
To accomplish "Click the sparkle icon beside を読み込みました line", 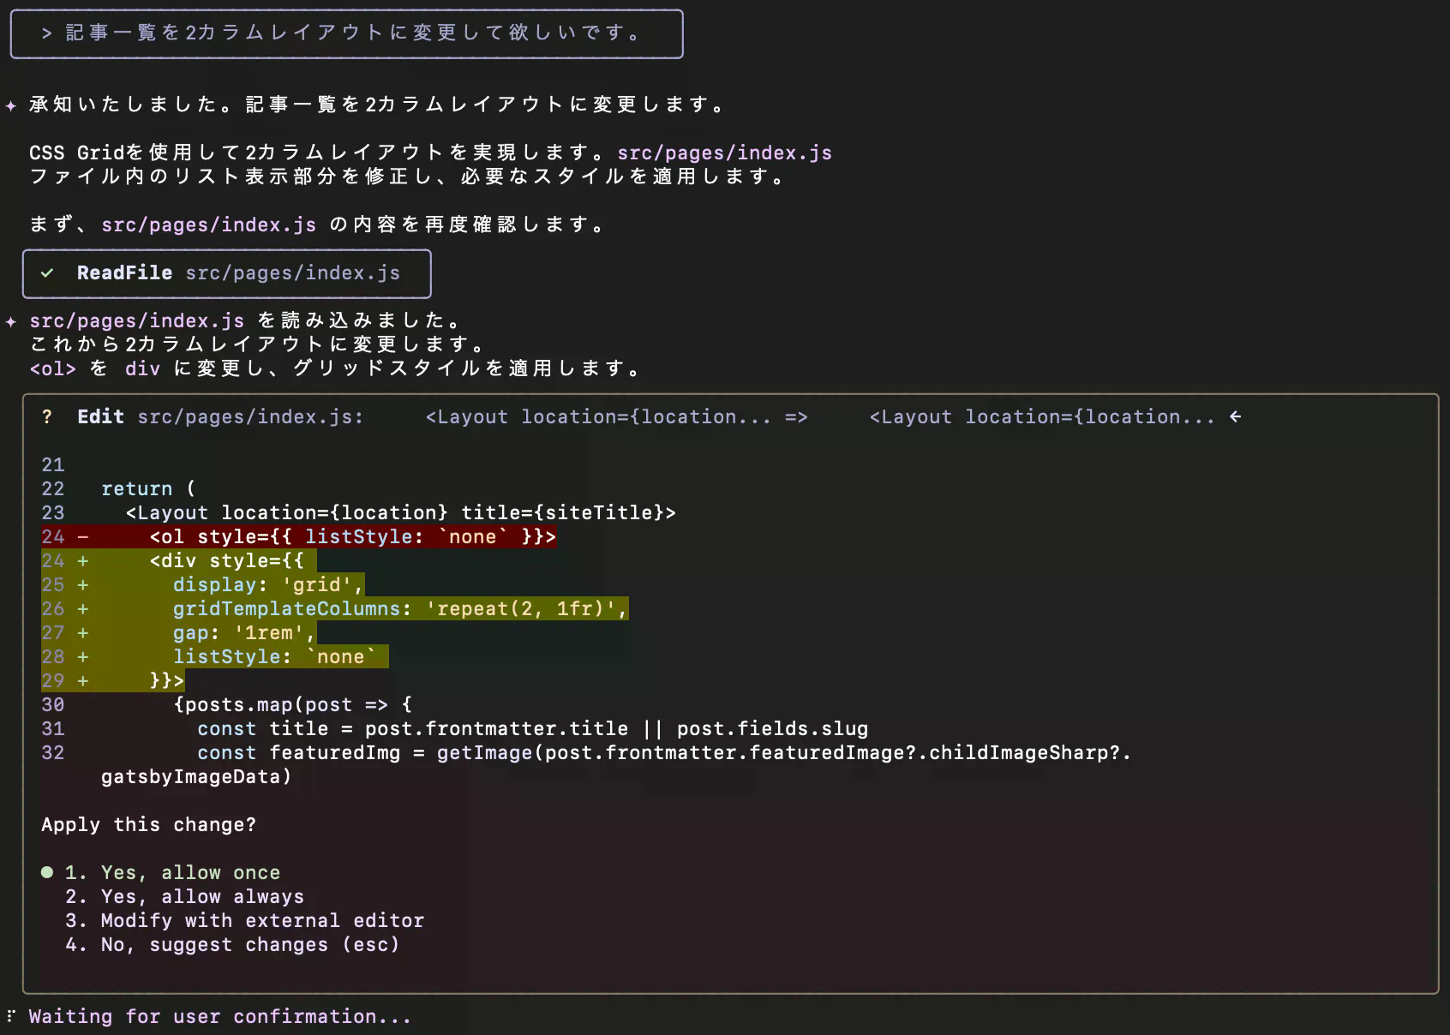I will pos(11,321).
